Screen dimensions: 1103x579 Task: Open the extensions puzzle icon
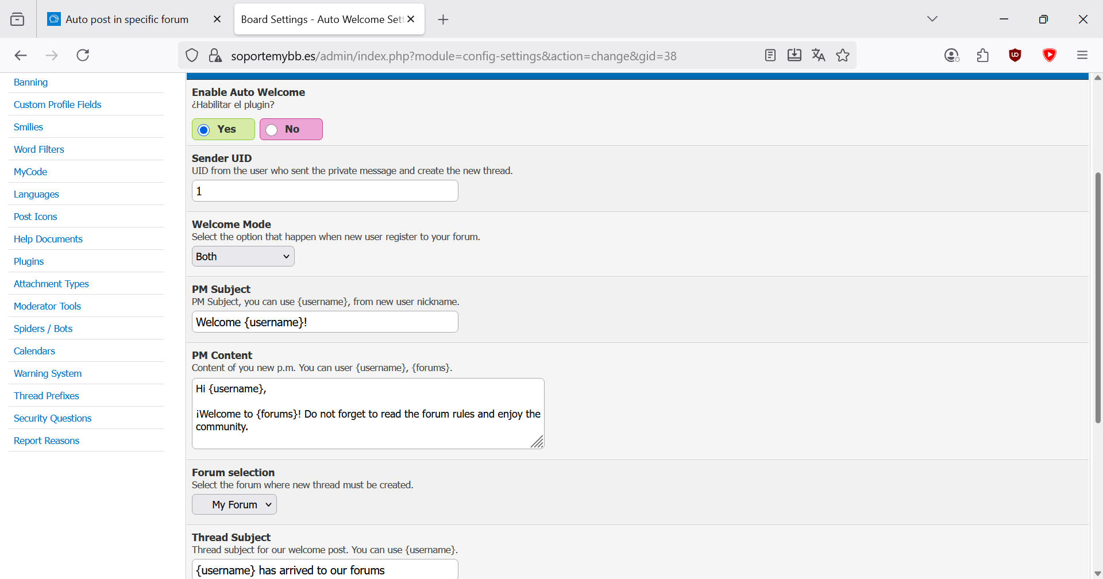(x=982, y=55)
